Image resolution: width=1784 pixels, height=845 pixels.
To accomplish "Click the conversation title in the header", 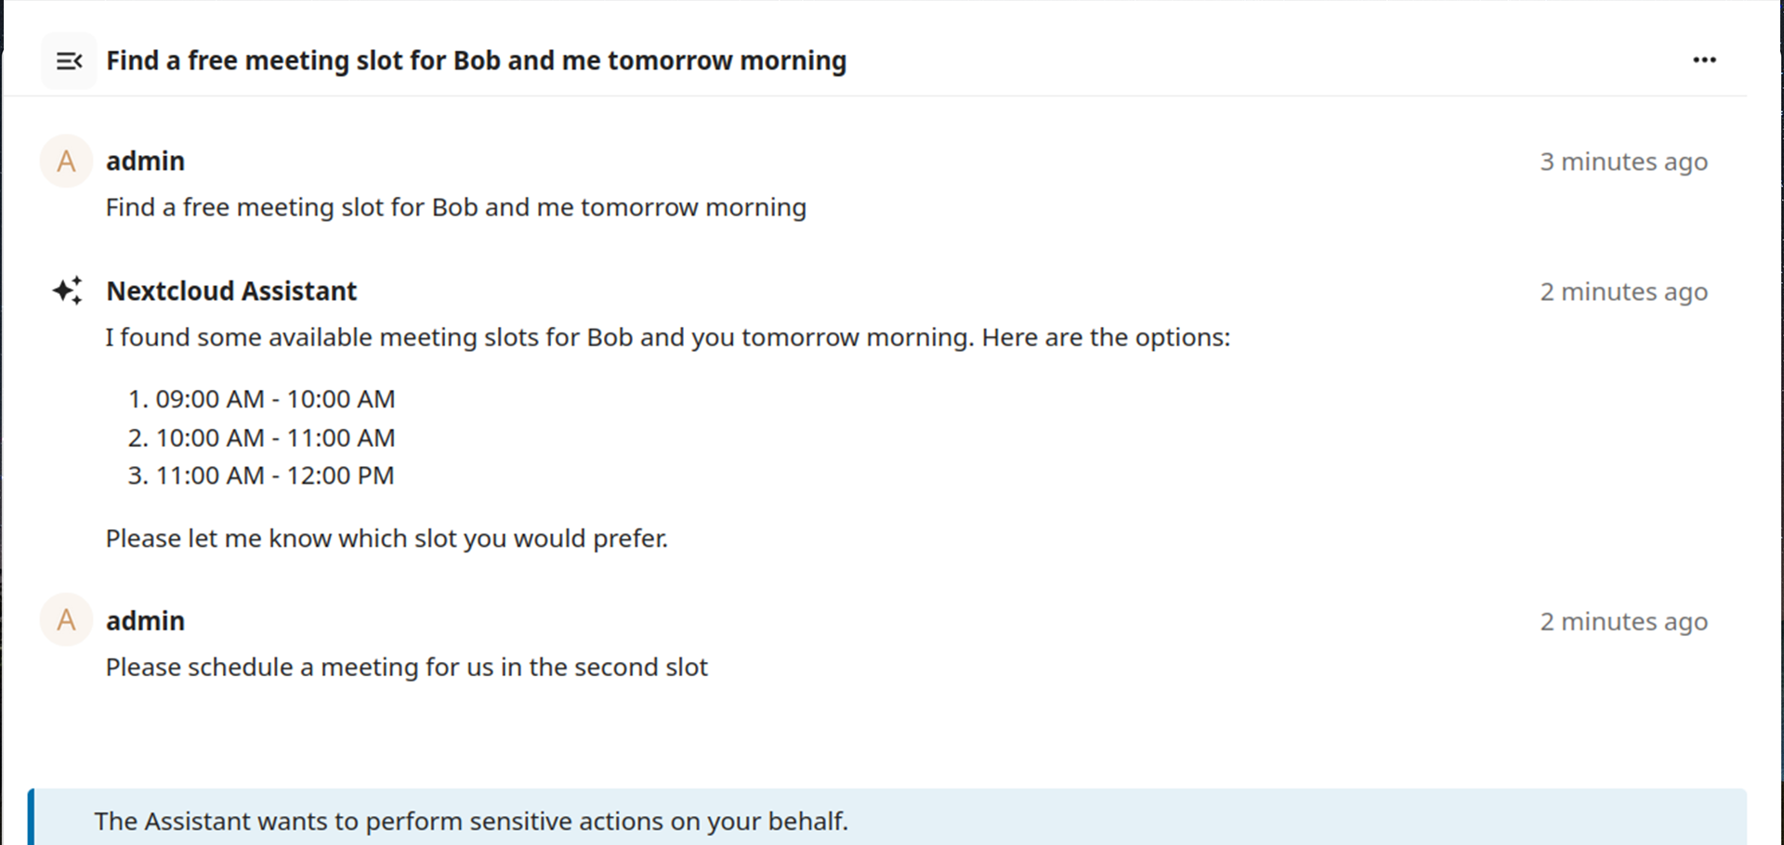I will (476, 61).
